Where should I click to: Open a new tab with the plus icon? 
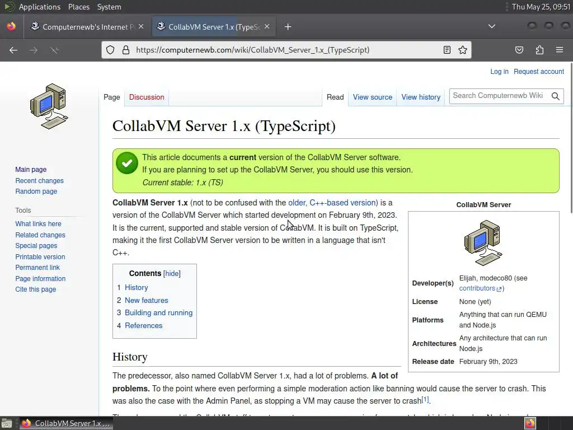coord(288,27)
